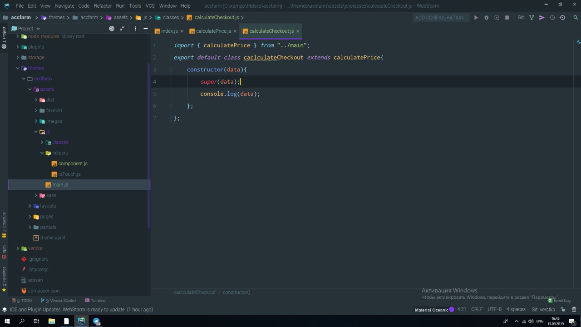Click the CRLF line separator selector
The image size is (581, 327).
477,309
